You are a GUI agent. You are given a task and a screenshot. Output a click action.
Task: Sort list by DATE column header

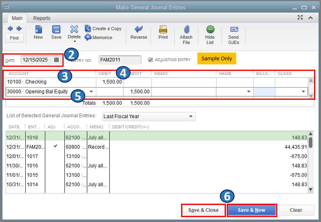(14, 127)
